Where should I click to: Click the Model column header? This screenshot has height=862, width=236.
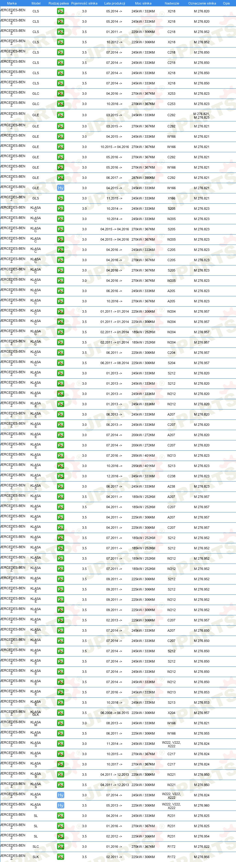36,3
